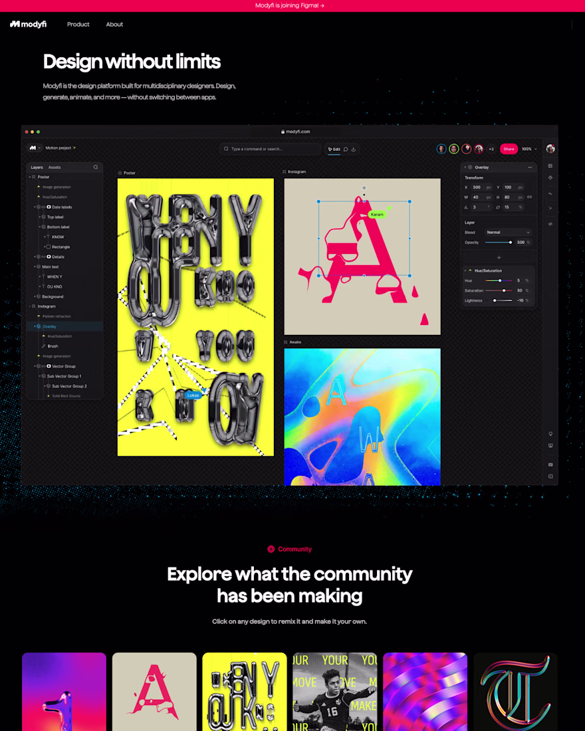585x731 pixels.
Task: Click the 'Awake' frame label on canvas
Action: [x=295, y=342]
